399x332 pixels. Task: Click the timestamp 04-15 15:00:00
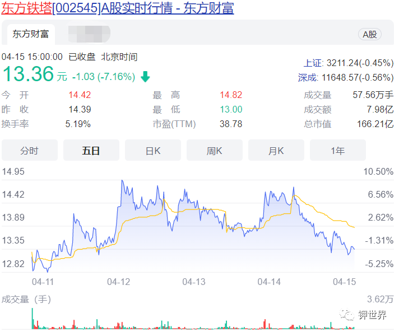(x=32, y=57)
